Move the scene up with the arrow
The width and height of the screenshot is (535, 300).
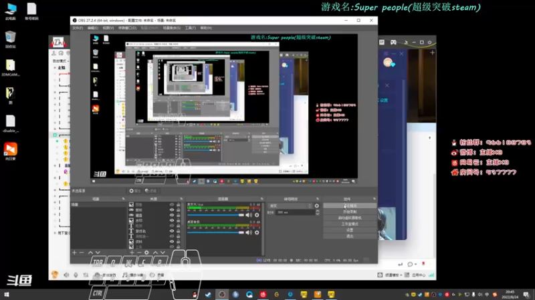[x=90, y=253]
